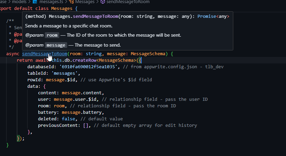Click the Messages class name in export line

point(62,8)
